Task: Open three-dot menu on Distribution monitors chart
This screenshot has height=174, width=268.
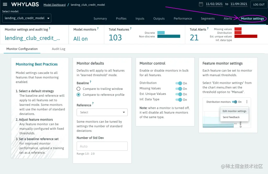Action: pos(247,102)
